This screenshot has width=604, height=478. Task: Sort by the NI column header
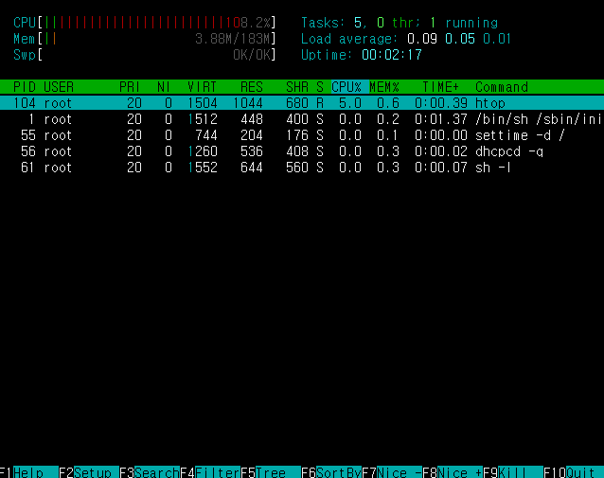click(x=164, y=87)
